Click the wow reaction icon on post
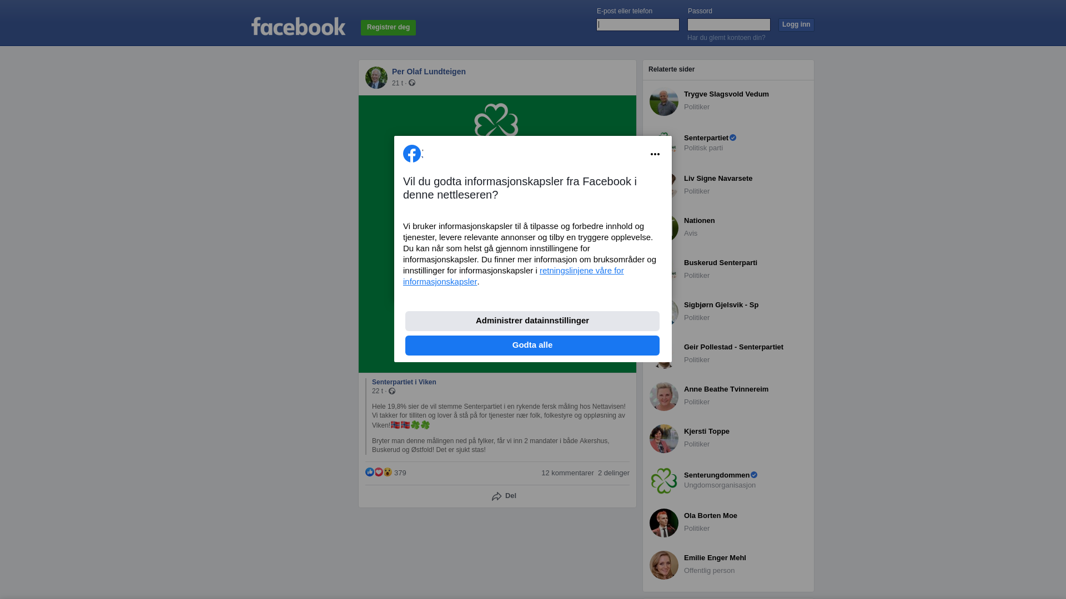 pos(388,472)
